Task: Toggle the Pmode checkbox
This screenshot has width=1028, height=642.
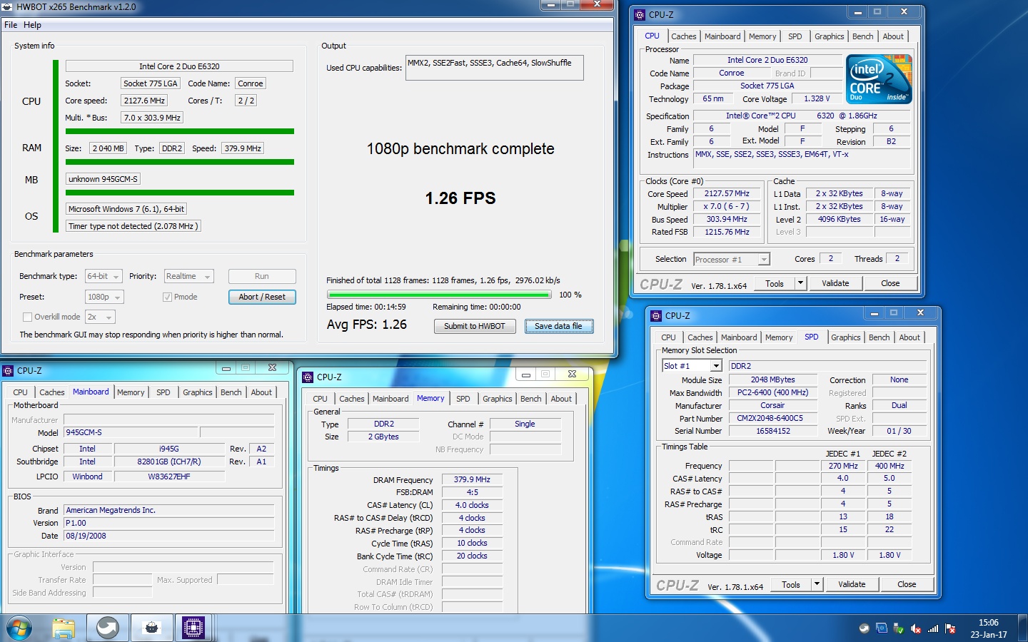Action: 167,297
